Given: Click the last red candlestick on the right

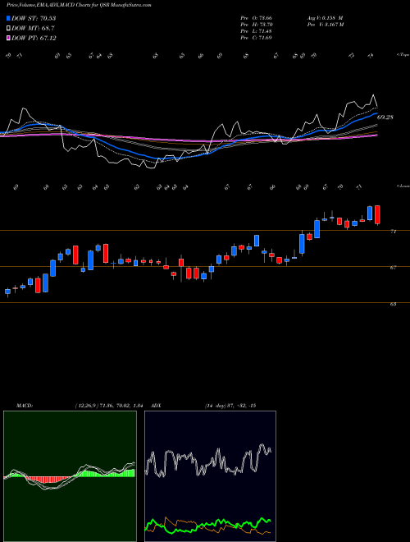Looking at the screenshot, I should 377,214.
